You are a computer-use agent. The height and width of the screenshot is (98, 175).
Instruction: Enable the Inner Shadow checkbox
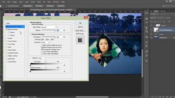pyautogui.click(x=7, y=41)
